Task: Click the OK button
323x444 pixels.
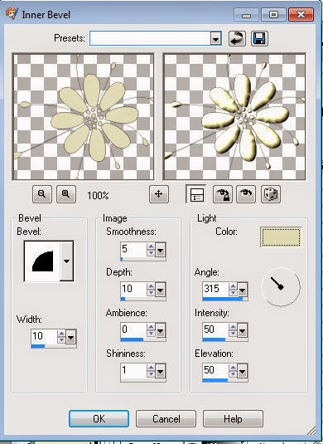Action: point(99,418)
